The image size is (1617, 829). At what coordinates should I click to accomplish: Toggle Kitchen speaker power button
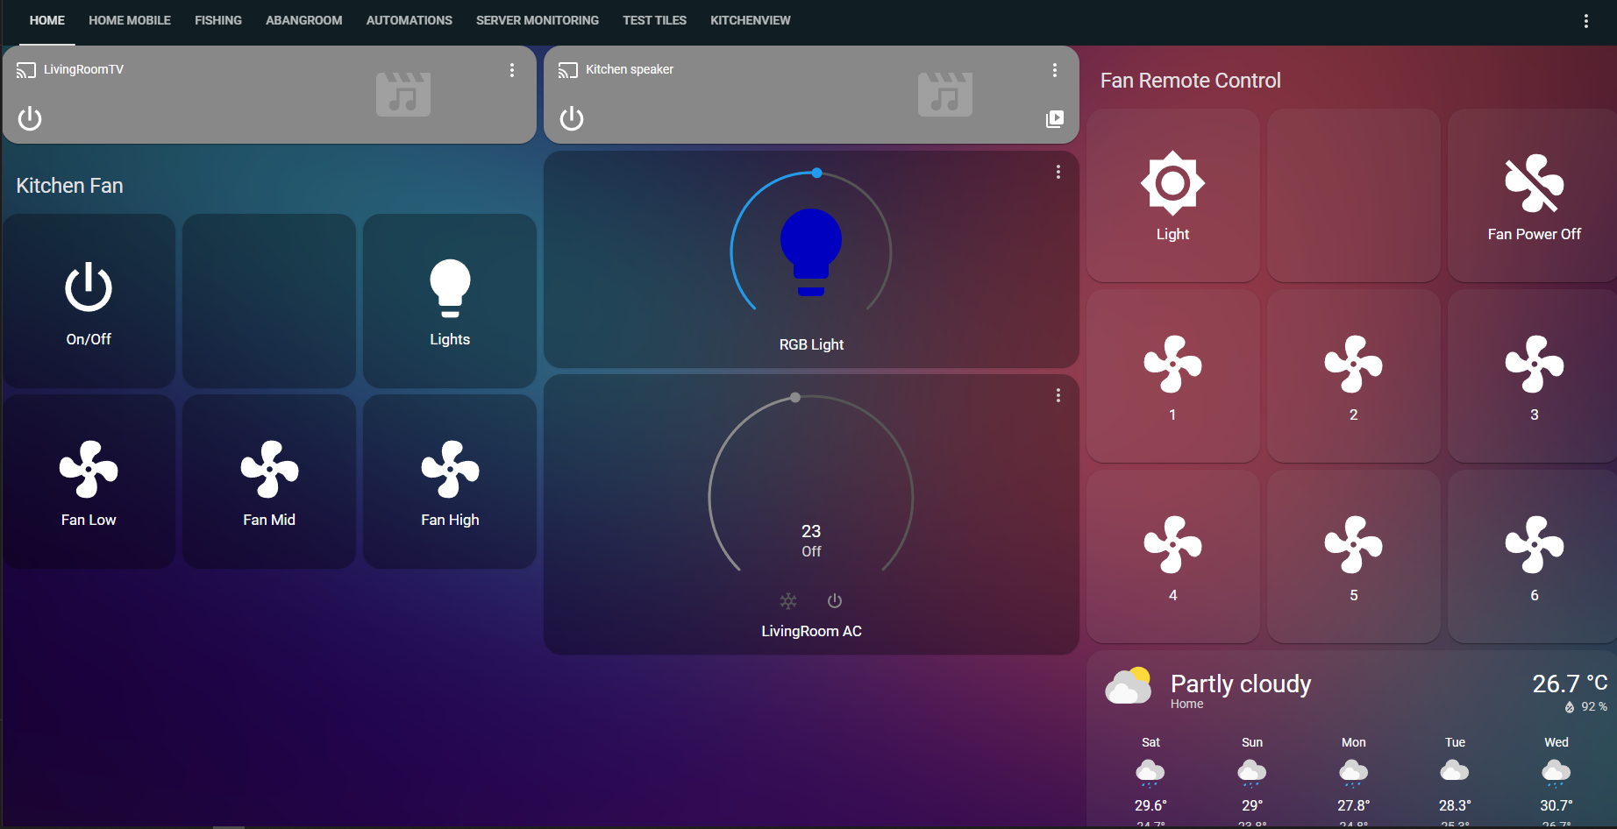572,118
